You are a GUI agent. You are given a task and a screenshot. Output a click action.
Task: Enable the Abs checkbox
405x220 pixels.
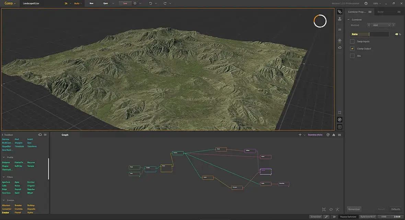tap(352, 56)
